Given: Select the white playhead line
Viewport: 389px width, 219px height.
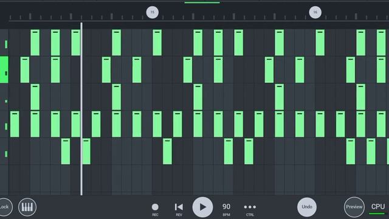Looking at the screenshot, I should [81, 109].
